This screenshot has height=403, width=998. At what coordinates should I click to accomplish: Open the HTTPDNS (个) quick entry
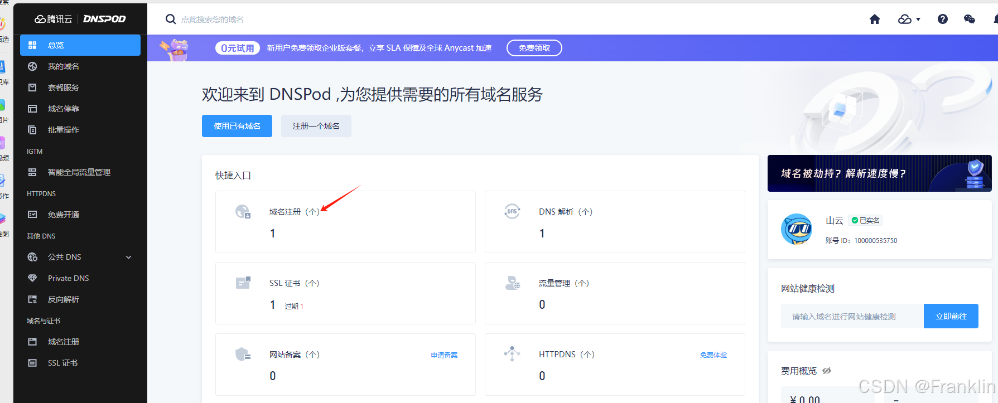[615, 365]
